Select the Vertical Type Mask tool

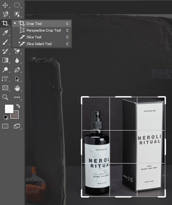[5, 79]
